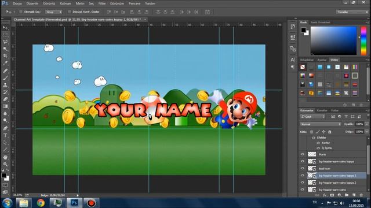Select the Zoom tool in the left toolbar
This screenshot has height=208, width=371.
click(x=5, y=164)
